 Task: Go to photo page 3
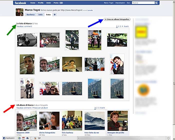(120, 26)
